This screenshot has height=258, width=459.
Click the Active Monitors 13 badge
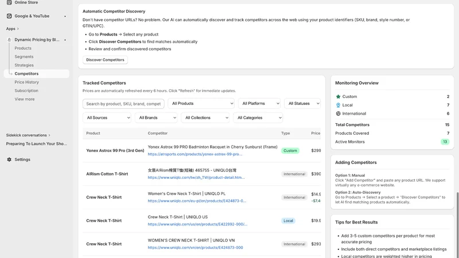pos(445,142)
